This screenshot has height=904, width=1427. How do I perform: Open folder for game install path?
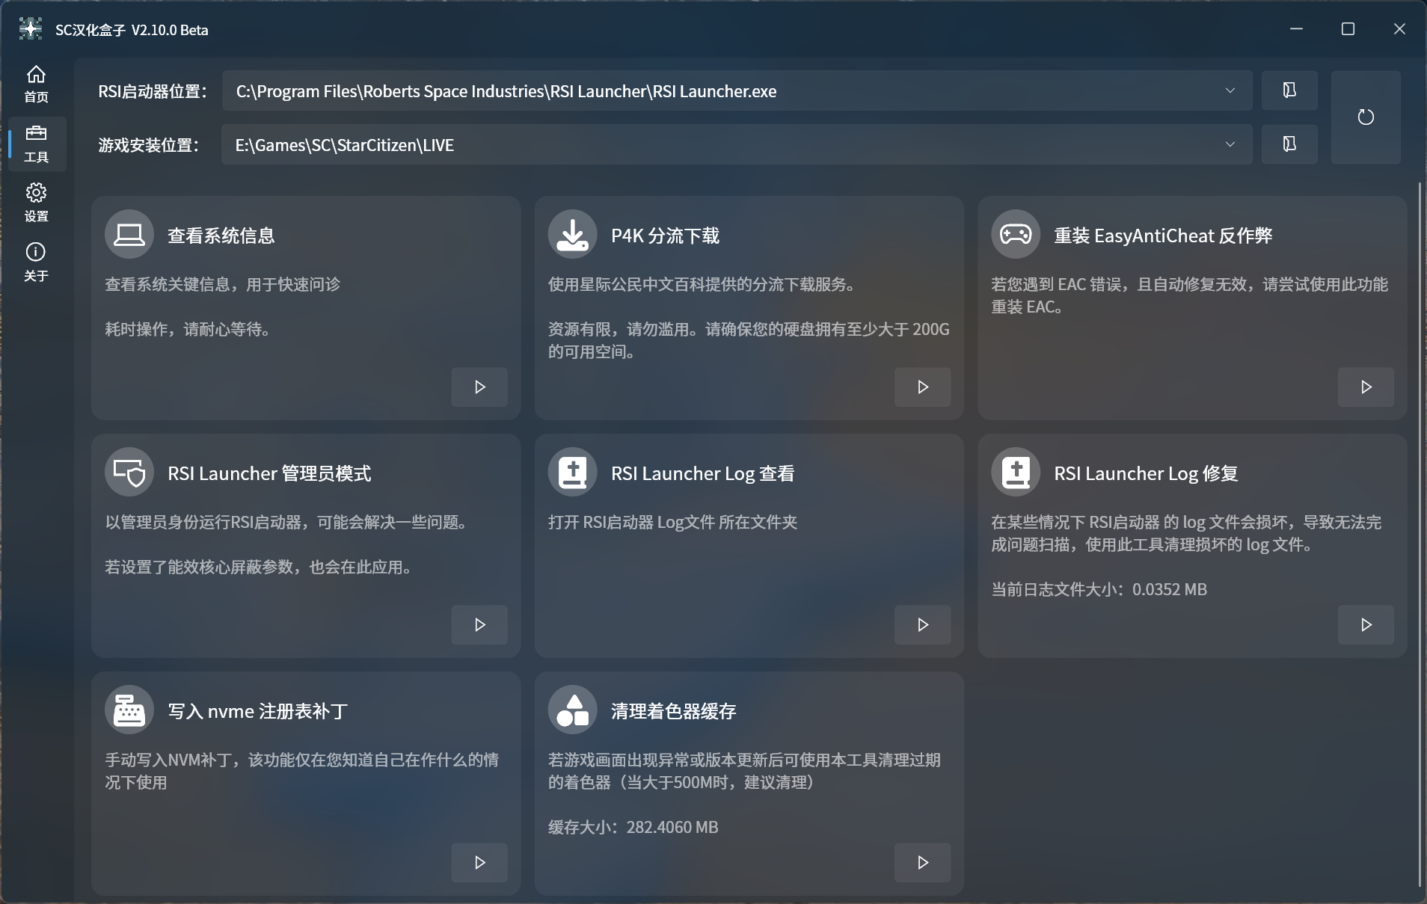click(x=1289, y=144)
